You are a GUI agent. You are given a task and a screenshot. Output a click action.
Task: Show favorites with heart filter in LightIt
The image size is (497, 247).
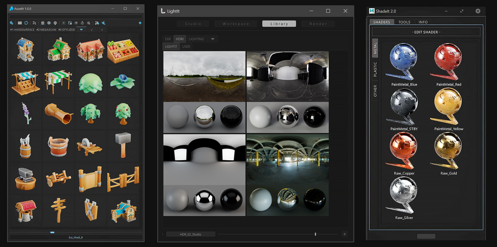212,39
